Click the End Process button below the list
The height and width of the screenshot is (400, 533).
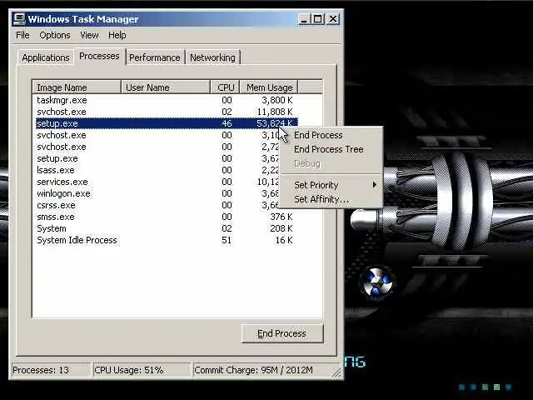point(282,333)
